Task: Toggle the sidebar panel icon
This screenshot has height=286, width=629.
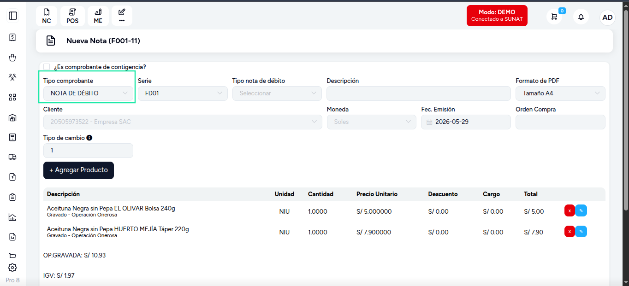Action: (x=13, y=16)
